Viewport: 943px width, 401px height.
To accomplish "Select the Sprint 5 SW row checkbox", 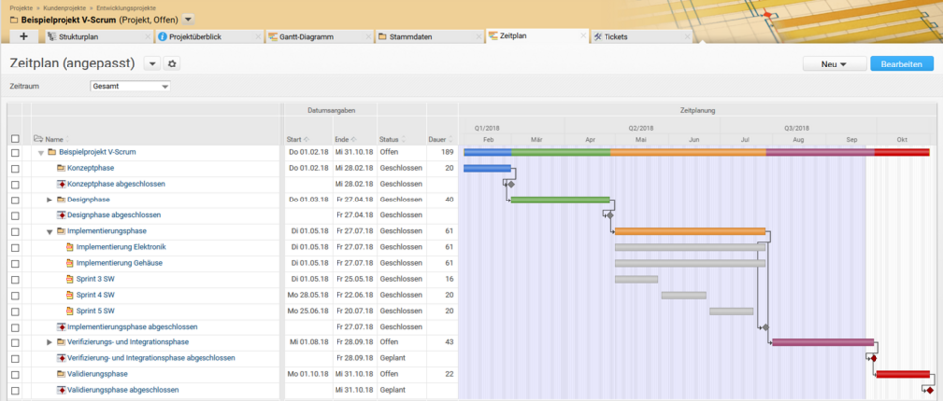I will pyautogui.click(x=15, y=311).
